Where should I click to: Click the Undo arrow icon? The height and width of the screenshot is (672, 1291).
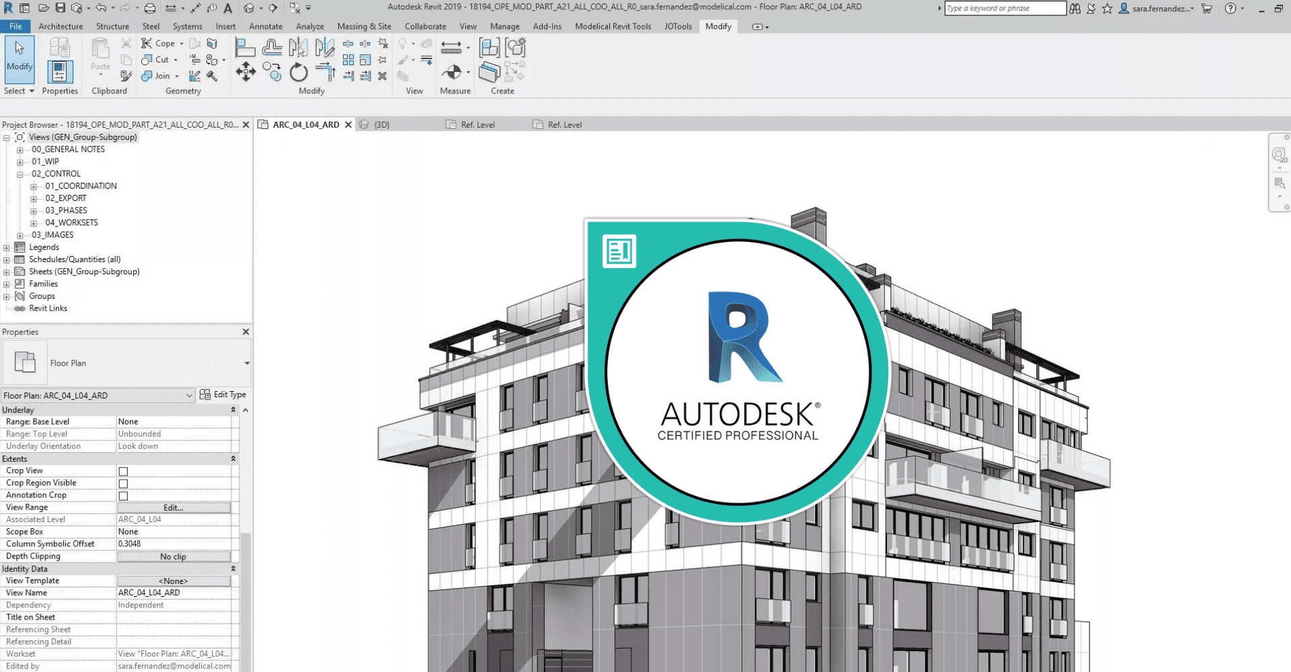100,8
